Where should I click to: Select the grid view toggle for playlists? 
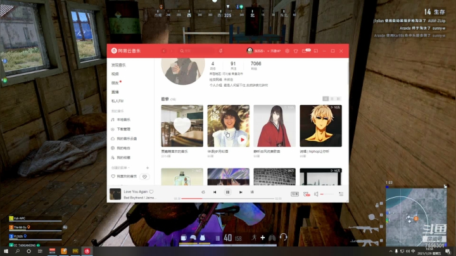[326, 99]
